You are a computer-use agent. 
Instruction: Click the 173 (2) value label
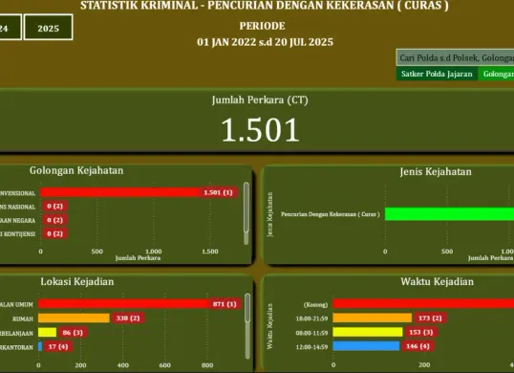pos(430,318)
